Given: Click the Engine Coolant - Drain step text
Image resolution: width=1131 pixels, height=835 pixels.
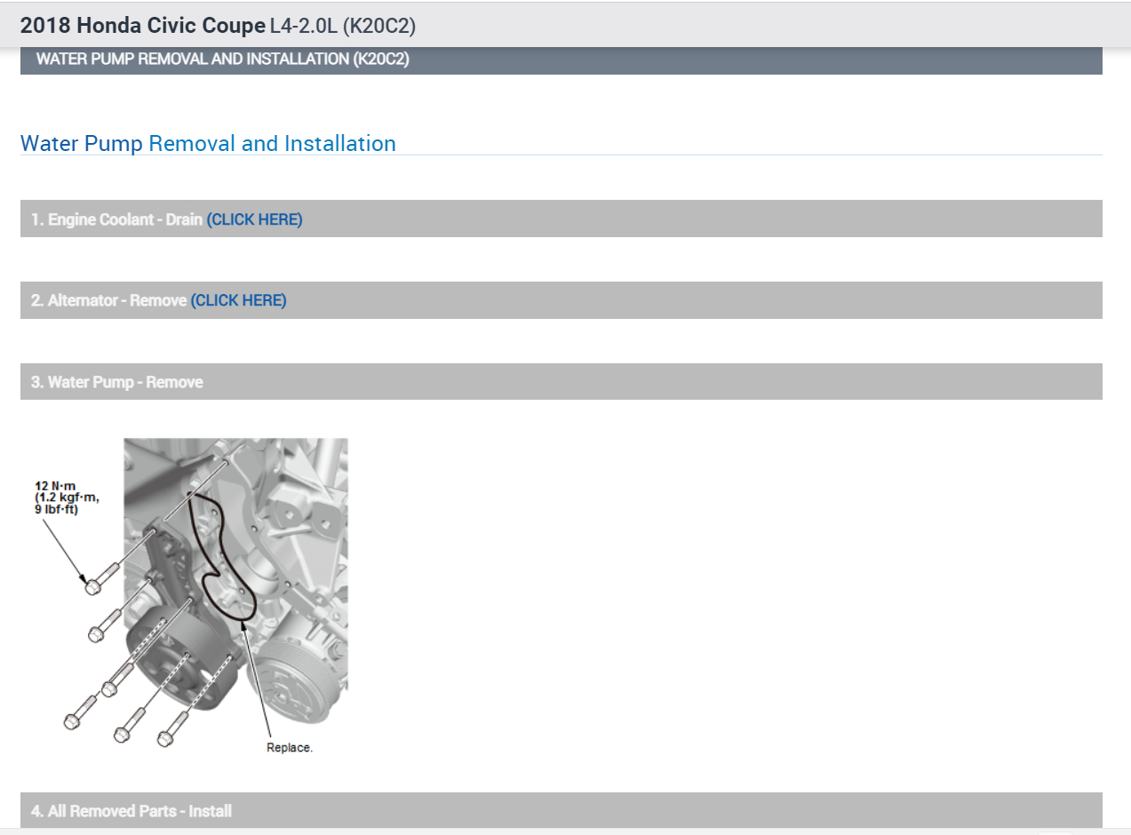Looking at the screenshot, I should tap(116, 219).
